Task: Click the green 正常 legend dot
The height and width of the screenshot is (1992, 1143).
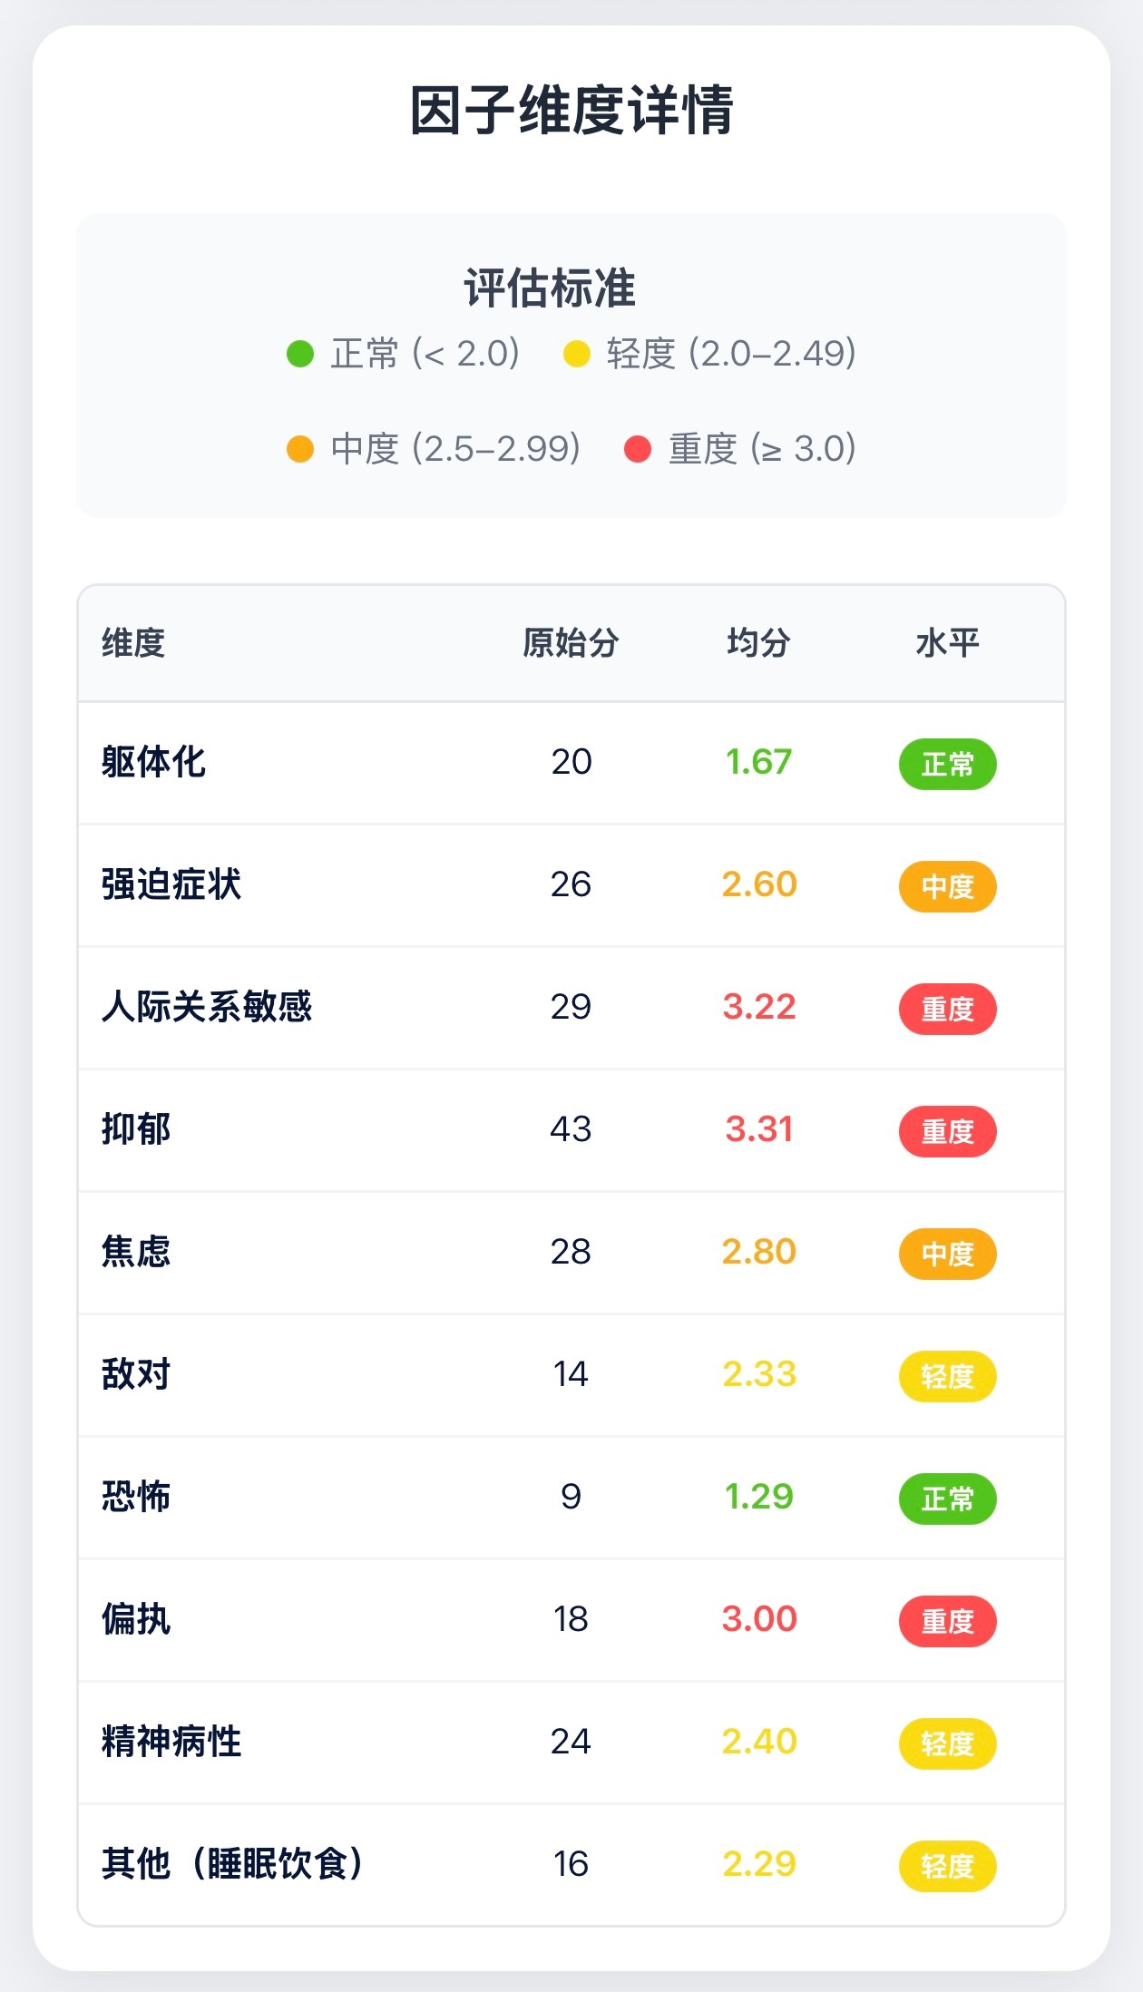Action: point(300,354)
